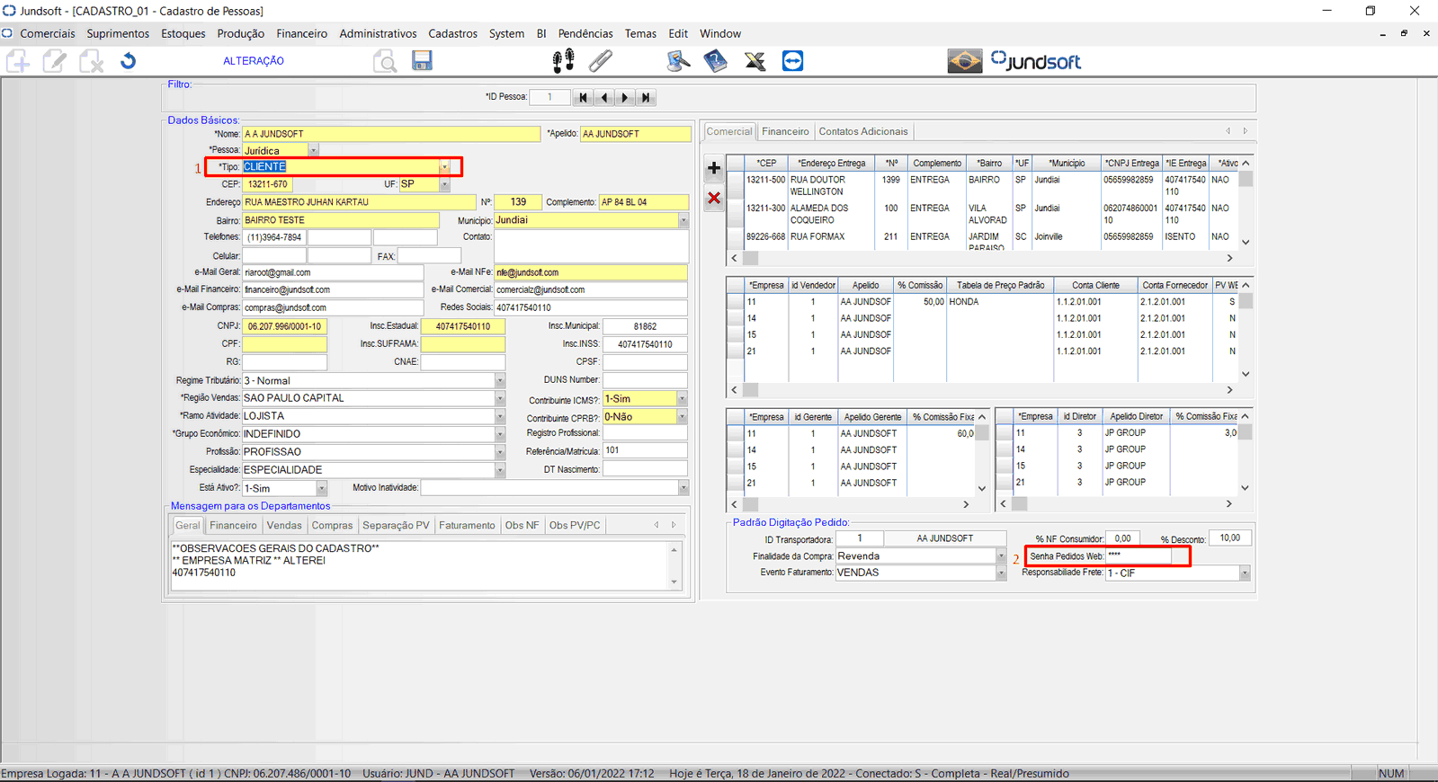The height and width of the screenshot is (782, 1438).
Task: Open the Suprimentos menu
Action: tap(118, 33)
